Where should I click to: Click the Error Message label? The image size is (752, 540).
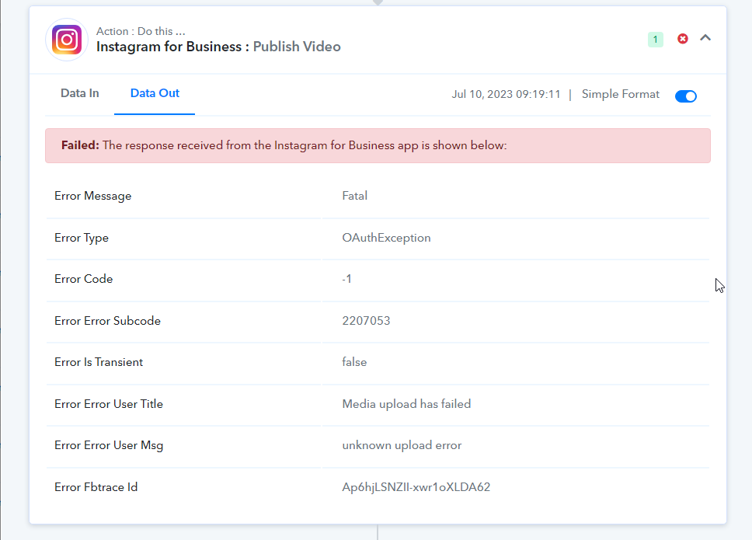click(92, 196)
